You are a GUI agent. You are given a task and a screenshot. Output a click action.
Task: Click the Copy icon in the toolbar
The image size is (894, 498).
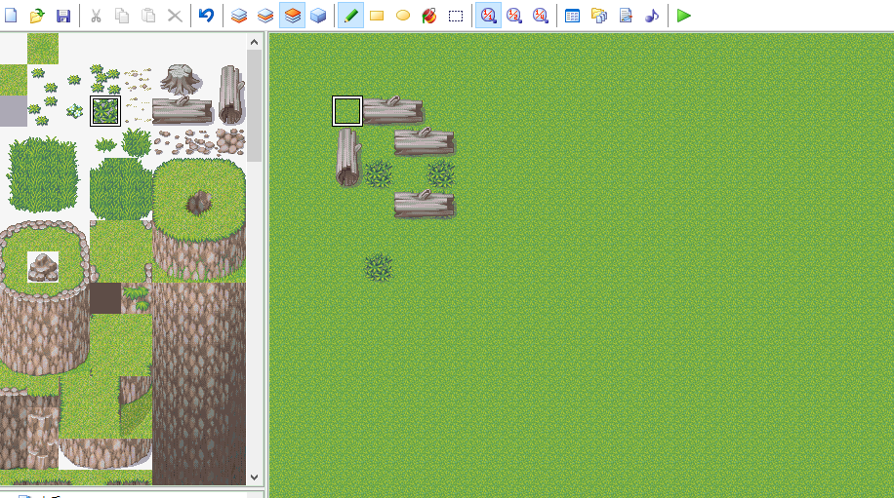[122, 16]
